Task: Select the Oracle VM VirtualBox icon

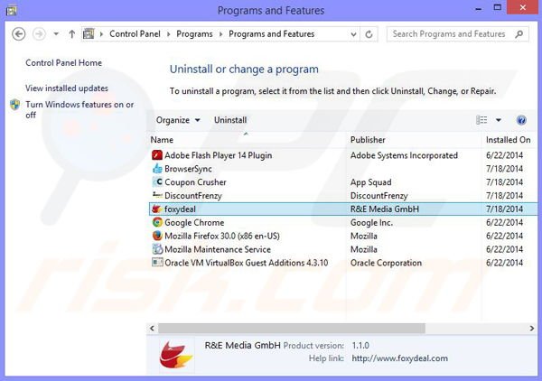Action: (157, 263)
